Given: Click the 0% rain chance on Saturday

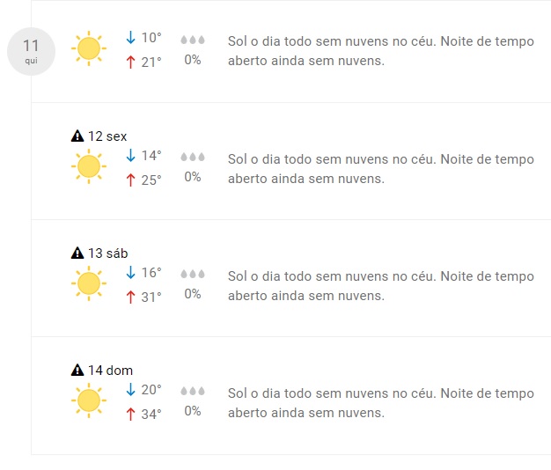Looking at the screenshot, I should tap(192, 294).
